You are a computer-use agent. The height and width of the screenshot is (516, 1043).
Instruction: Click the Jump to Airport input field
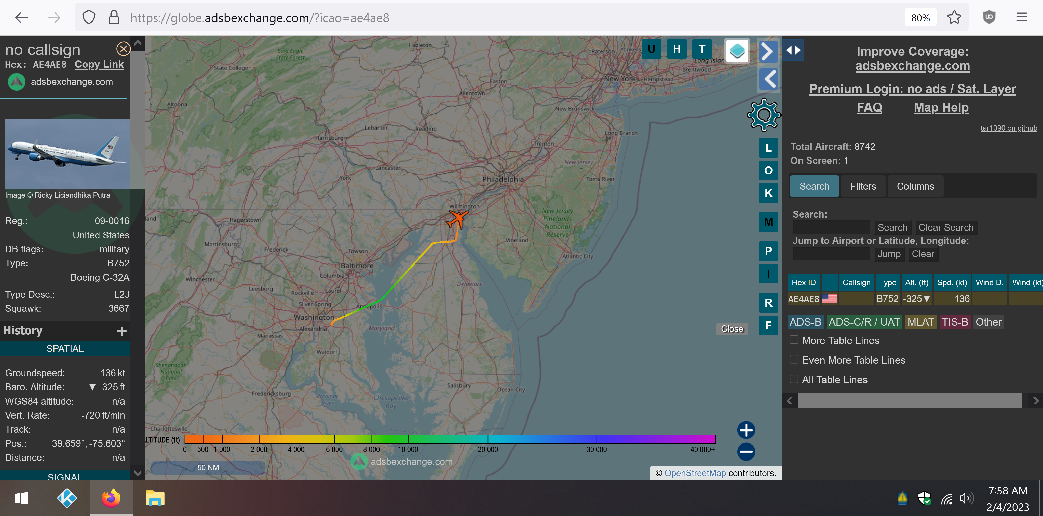click(x=830, y=254)
